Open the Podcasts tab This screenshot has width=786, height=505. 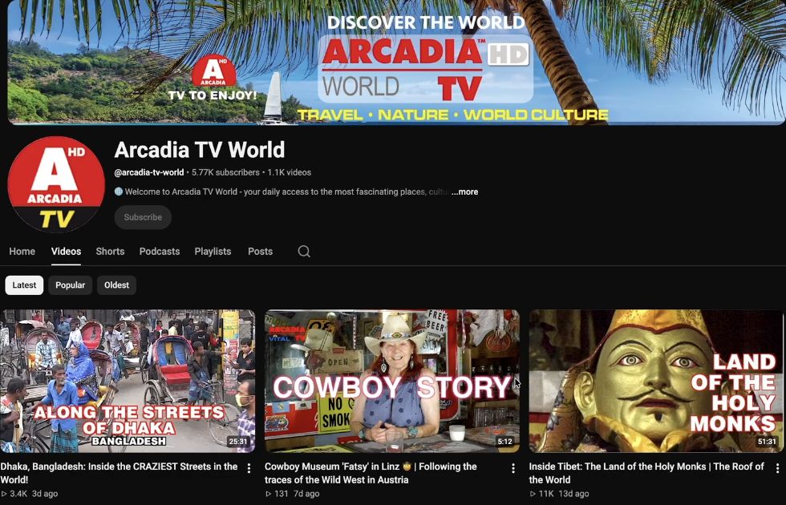[x=160, y=252]
